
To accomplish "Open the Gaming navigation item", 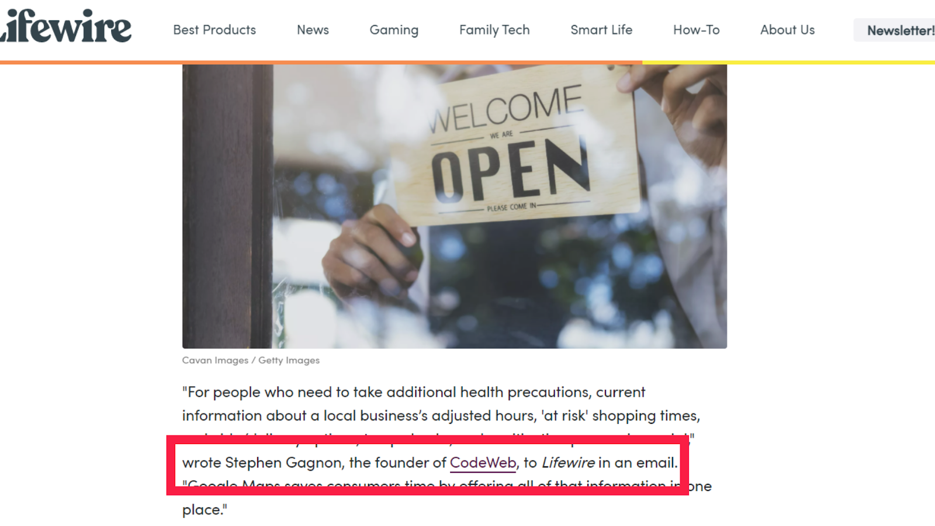I will 394,30.
